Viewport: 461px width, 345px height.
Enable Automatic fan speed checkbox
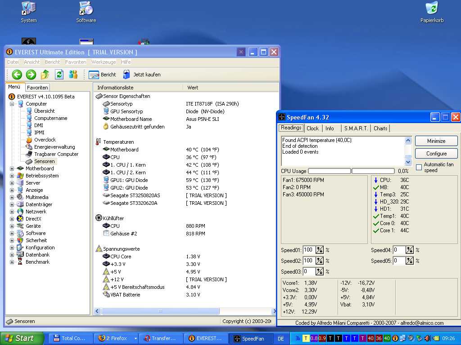[x=419, y=168]
